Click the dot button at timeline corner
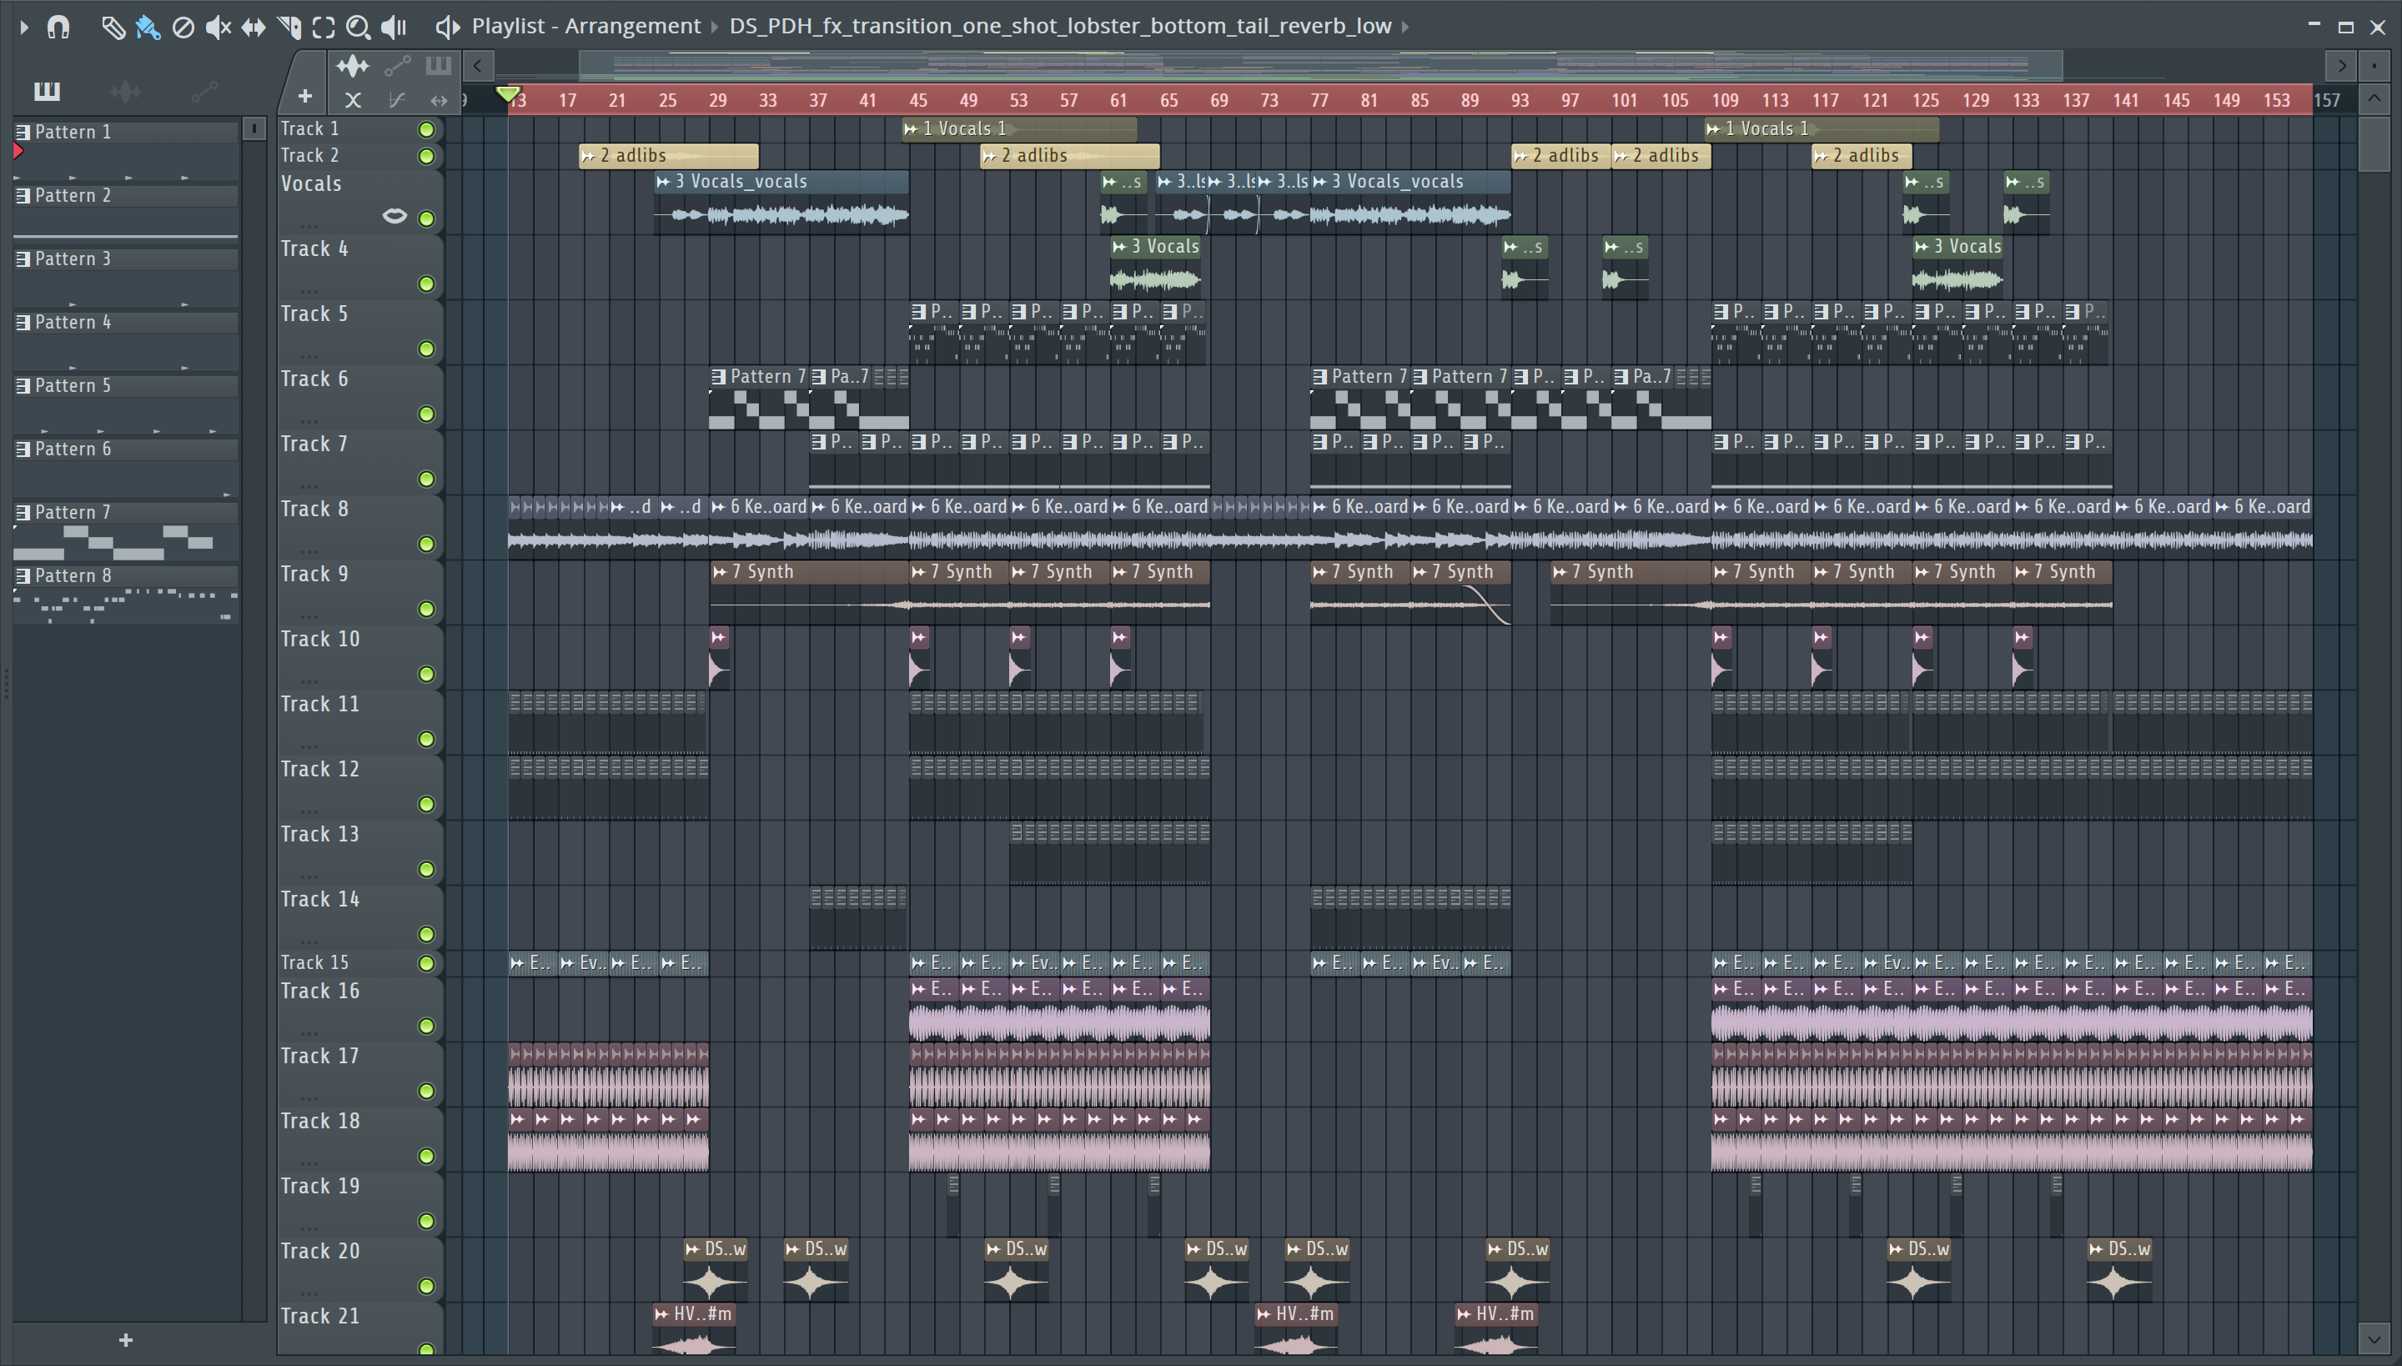This screenshot has width=2402, height=1366. (x=2374, y=66)
